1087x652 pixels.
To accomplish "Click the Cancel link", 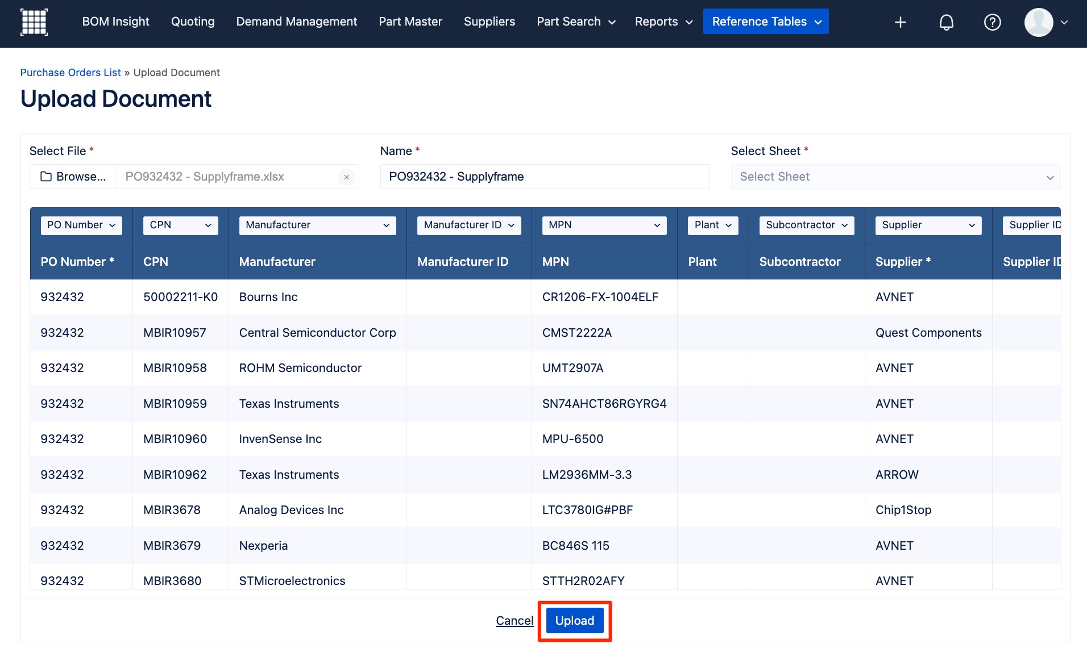I will point(515,621).
